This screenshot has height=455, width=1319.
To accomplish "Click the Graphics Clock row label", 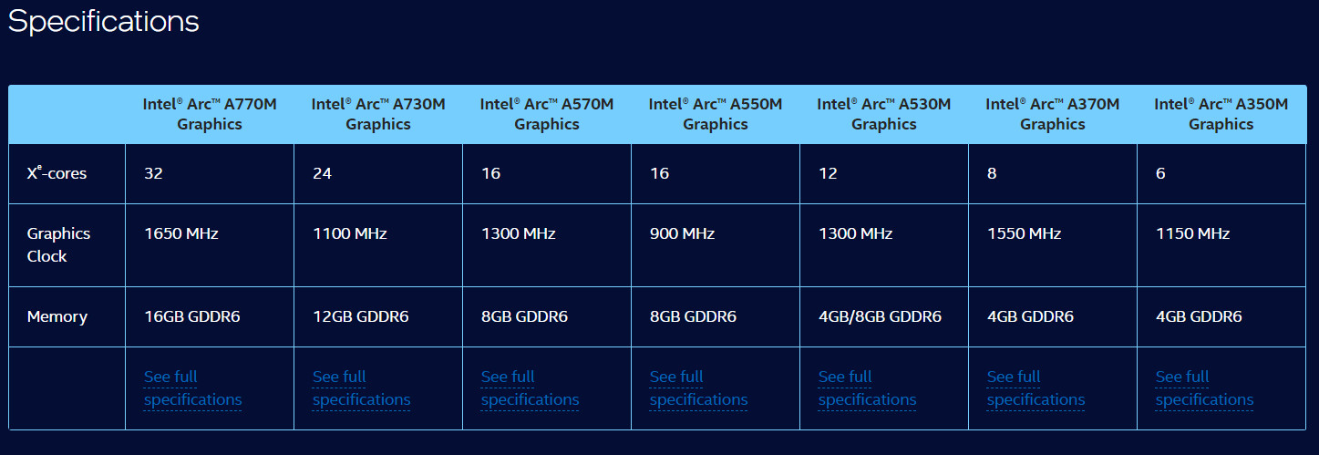I will tap(58, 245).
